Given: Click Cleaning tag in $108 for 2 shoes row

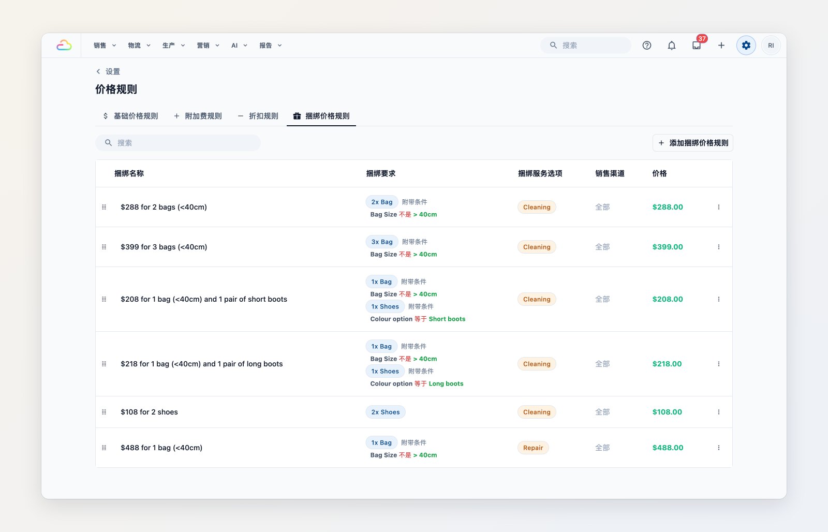Looking at the screenshot, I should tap(537, 412).
